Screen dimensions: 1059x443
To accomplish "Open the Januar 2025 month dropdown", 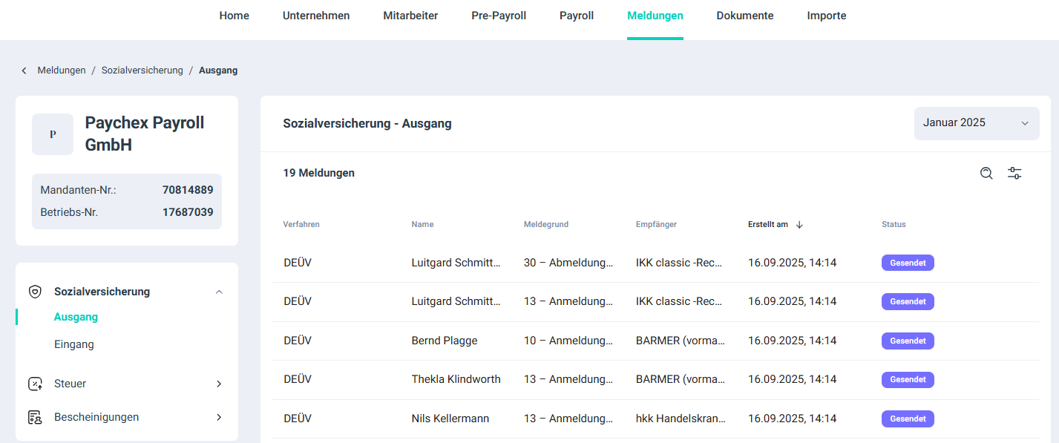I will click(x=976, y=123).
